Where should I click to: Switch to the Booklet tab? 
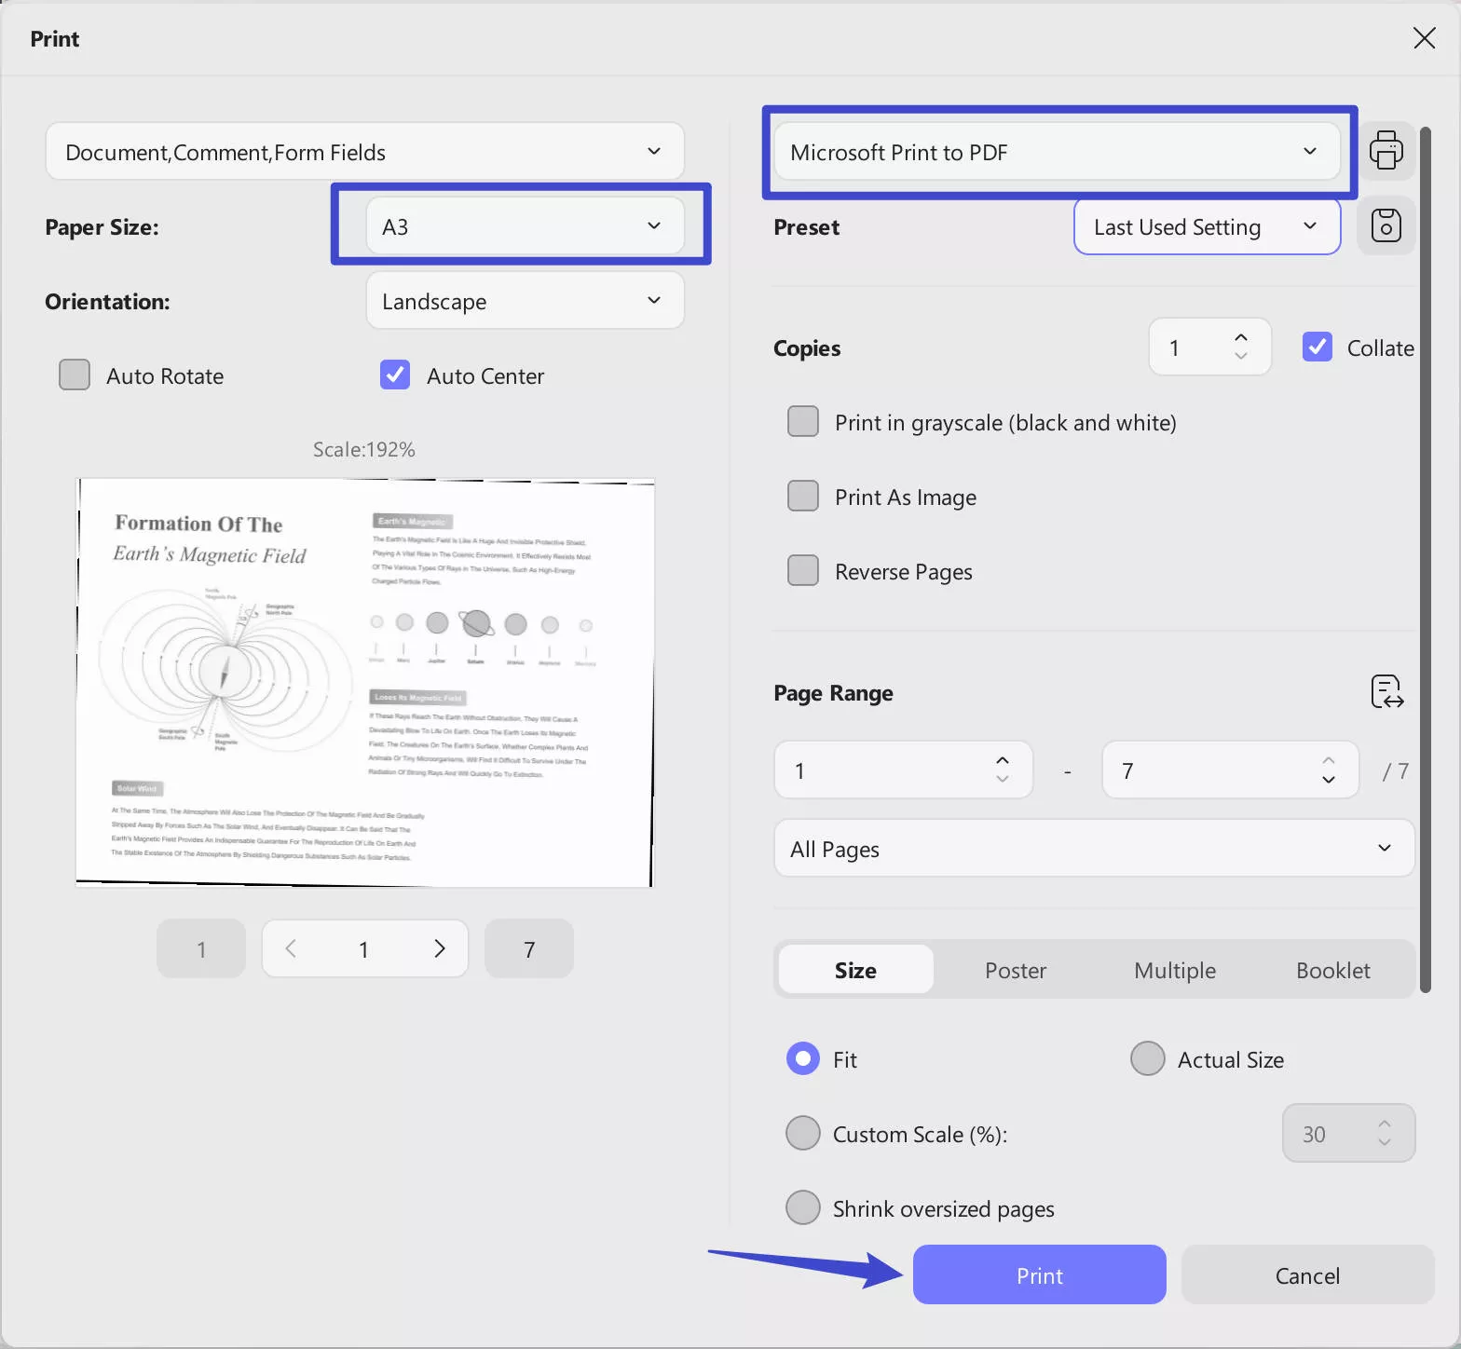[1332, 970]
